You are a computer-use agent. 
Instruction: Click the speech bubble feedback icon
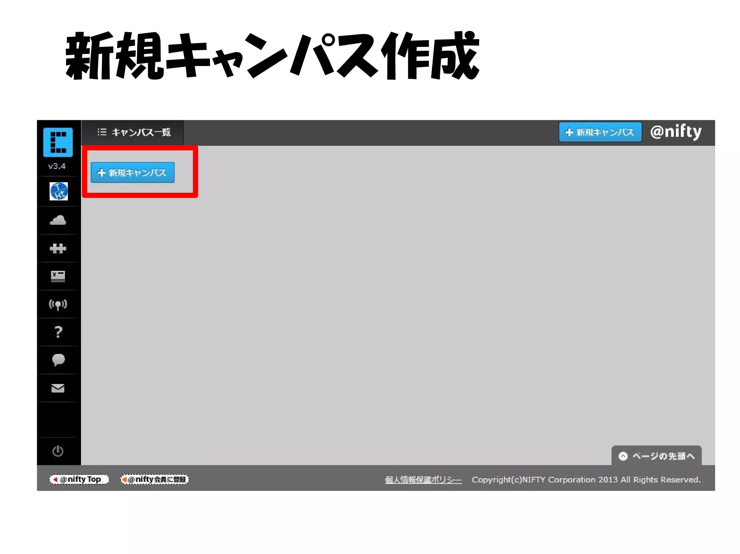(x=58, y=360)
